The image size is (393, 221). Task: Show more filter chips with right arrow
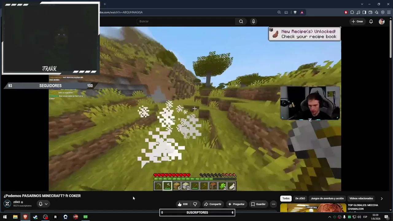[382, 199]
